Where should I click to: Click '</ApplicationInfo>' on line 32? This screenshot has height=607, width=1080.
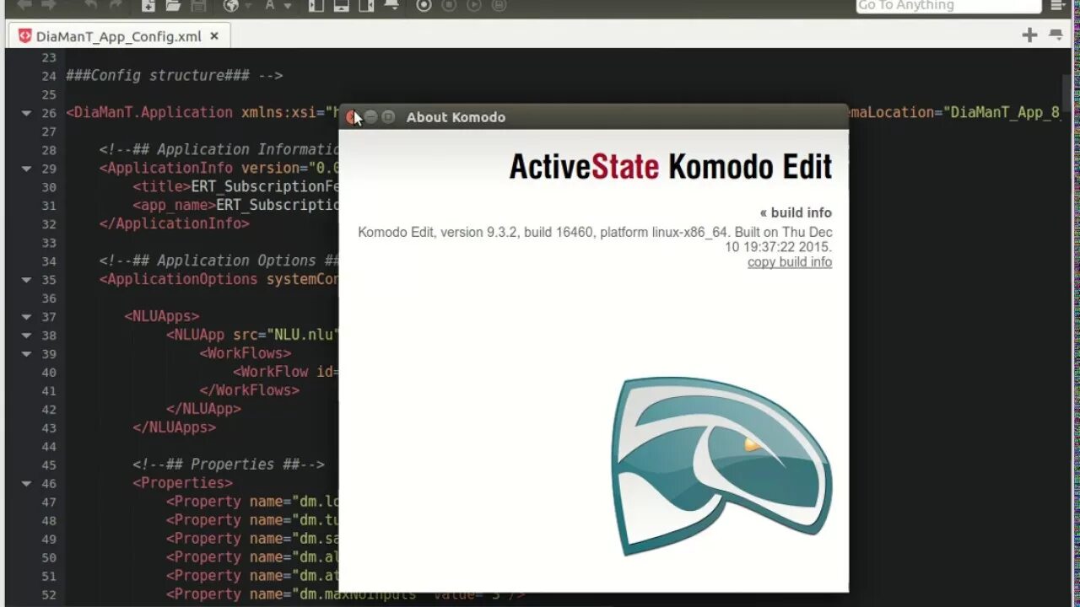tap(175, 223)
